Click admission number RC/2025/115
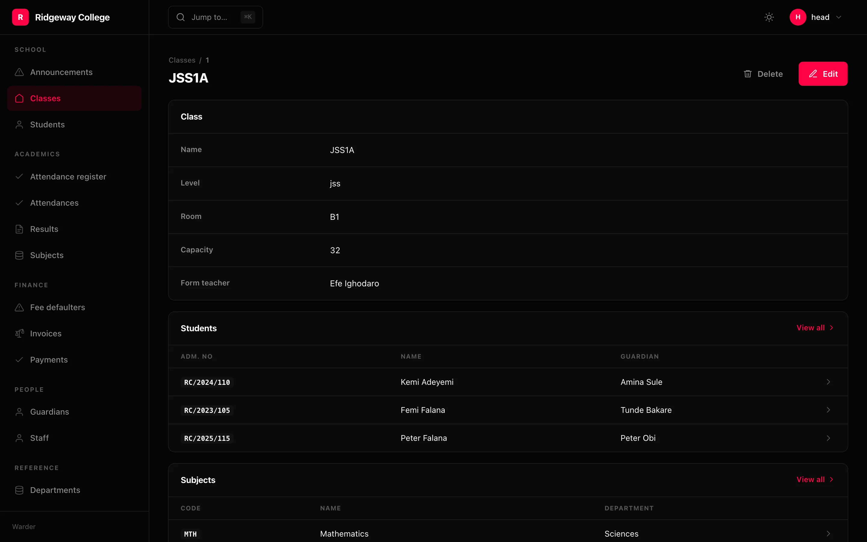Viewport: 867px width, 542px height. (x=207, y=438)
